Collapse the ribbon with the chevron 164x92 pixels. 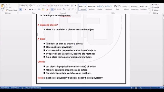click(x=163, y=13)
